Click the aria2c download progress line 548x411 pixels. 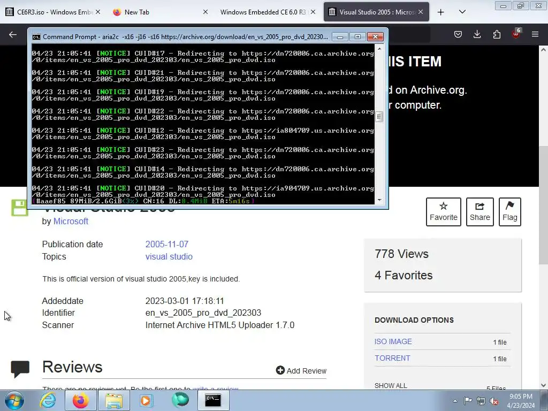point(143,201)
